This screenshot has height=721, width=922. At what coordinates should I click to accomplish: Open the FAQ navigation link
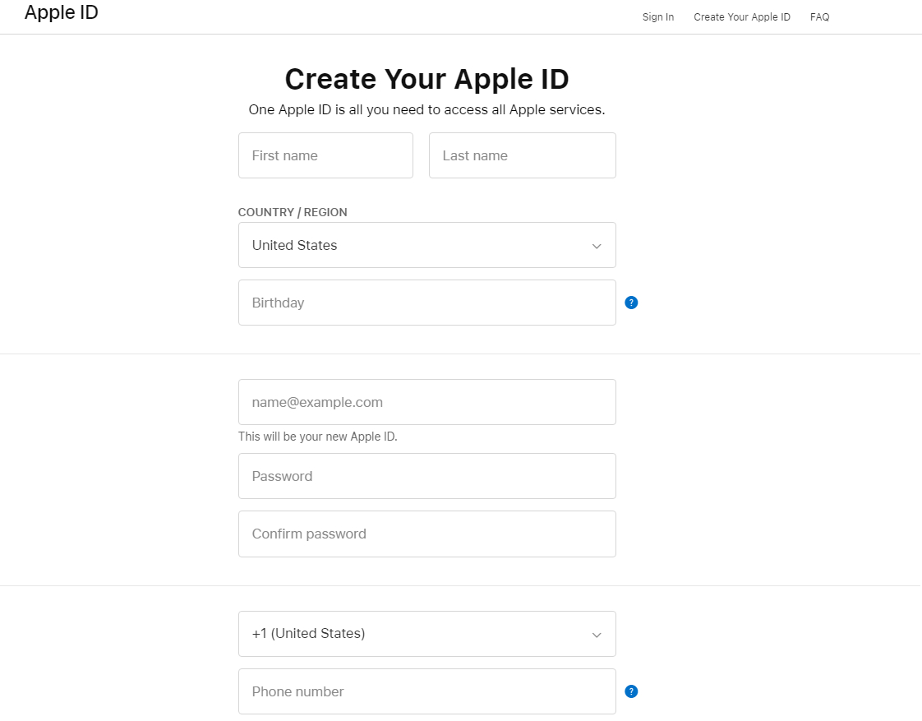click(x=819, y=17)
